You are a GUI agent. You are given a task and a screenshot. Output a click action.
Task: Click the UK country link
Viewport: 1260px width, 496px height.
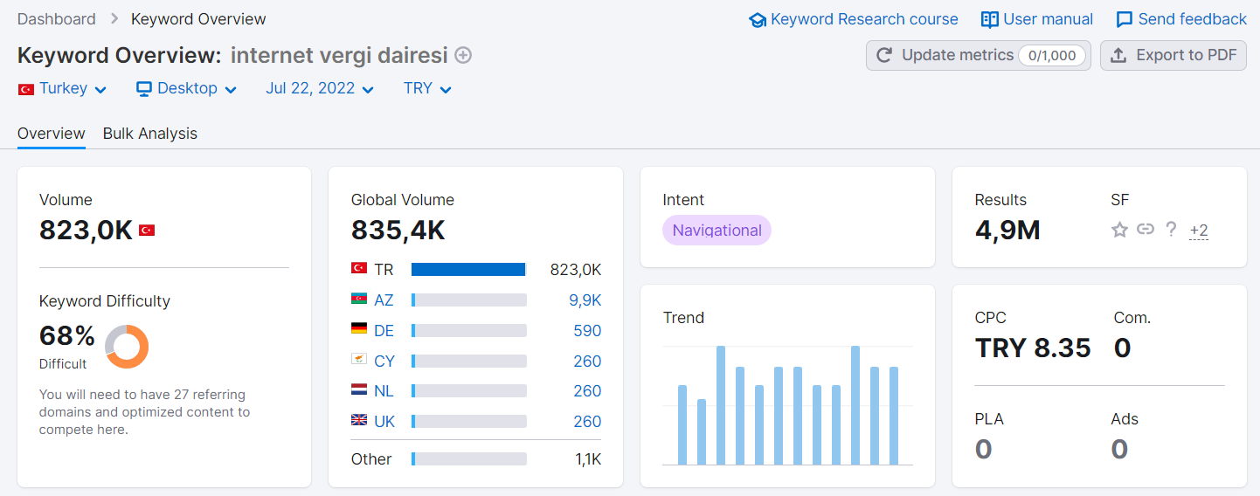pyautogui.click(x=384, y=422)
